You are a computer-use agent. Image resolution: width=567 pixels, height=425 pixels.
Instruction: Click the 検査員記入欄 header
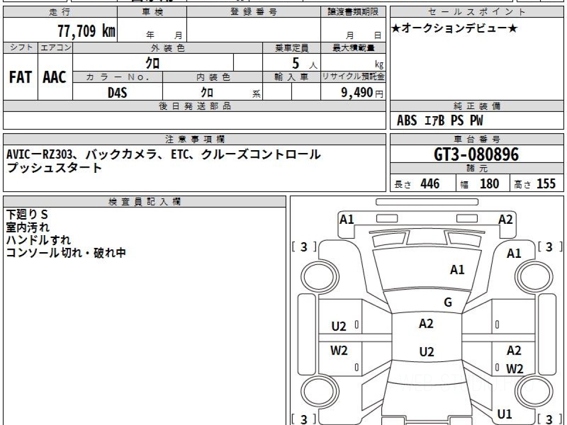pyautogui.click(x=145, y=202)
